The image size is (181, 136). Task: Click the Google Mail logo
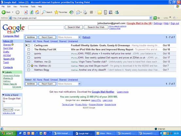click(x=14, y=29)
